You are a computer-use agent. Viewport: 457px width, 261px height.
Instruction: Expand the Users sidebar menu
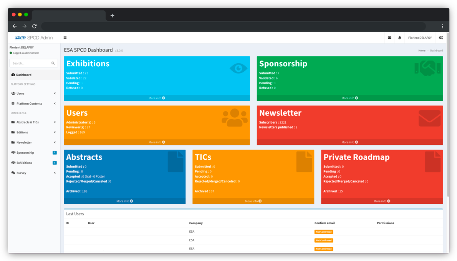33,94
